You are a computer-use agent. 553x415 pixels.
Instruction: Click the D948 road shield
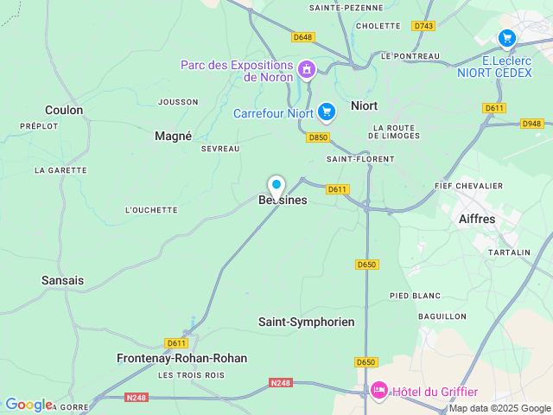pos(532,124)
